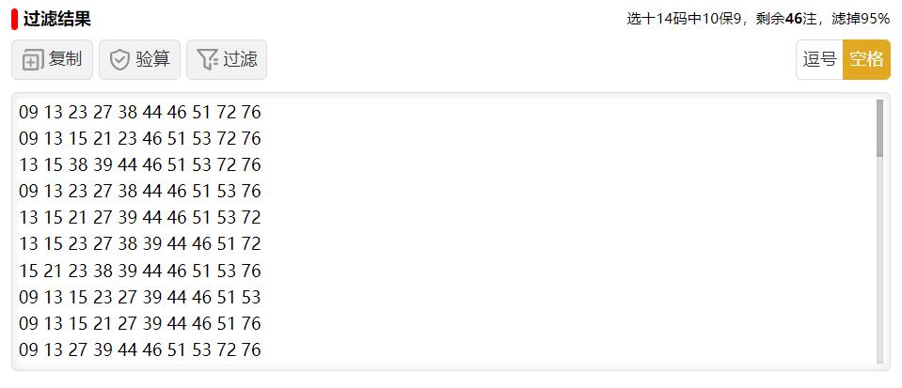The width and height of the screenshot is (902, 388).
Task: Click the row ending 46 51 53
Action: point(140,297)
